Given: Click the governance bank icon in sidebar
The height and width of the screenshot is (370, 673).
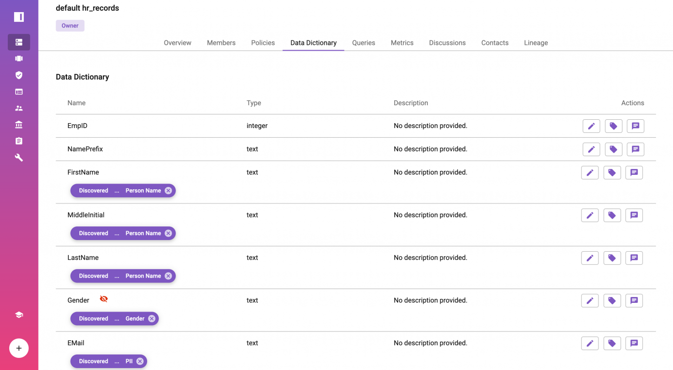Looking at the screenshot, I should pos(19,125).
